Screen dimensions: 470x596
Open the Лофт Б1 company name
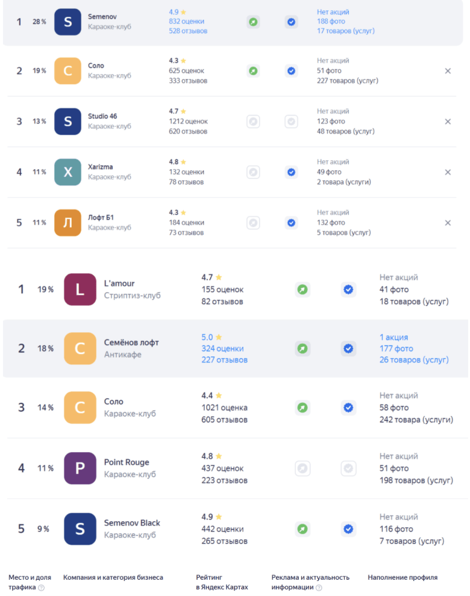(101, 217)
